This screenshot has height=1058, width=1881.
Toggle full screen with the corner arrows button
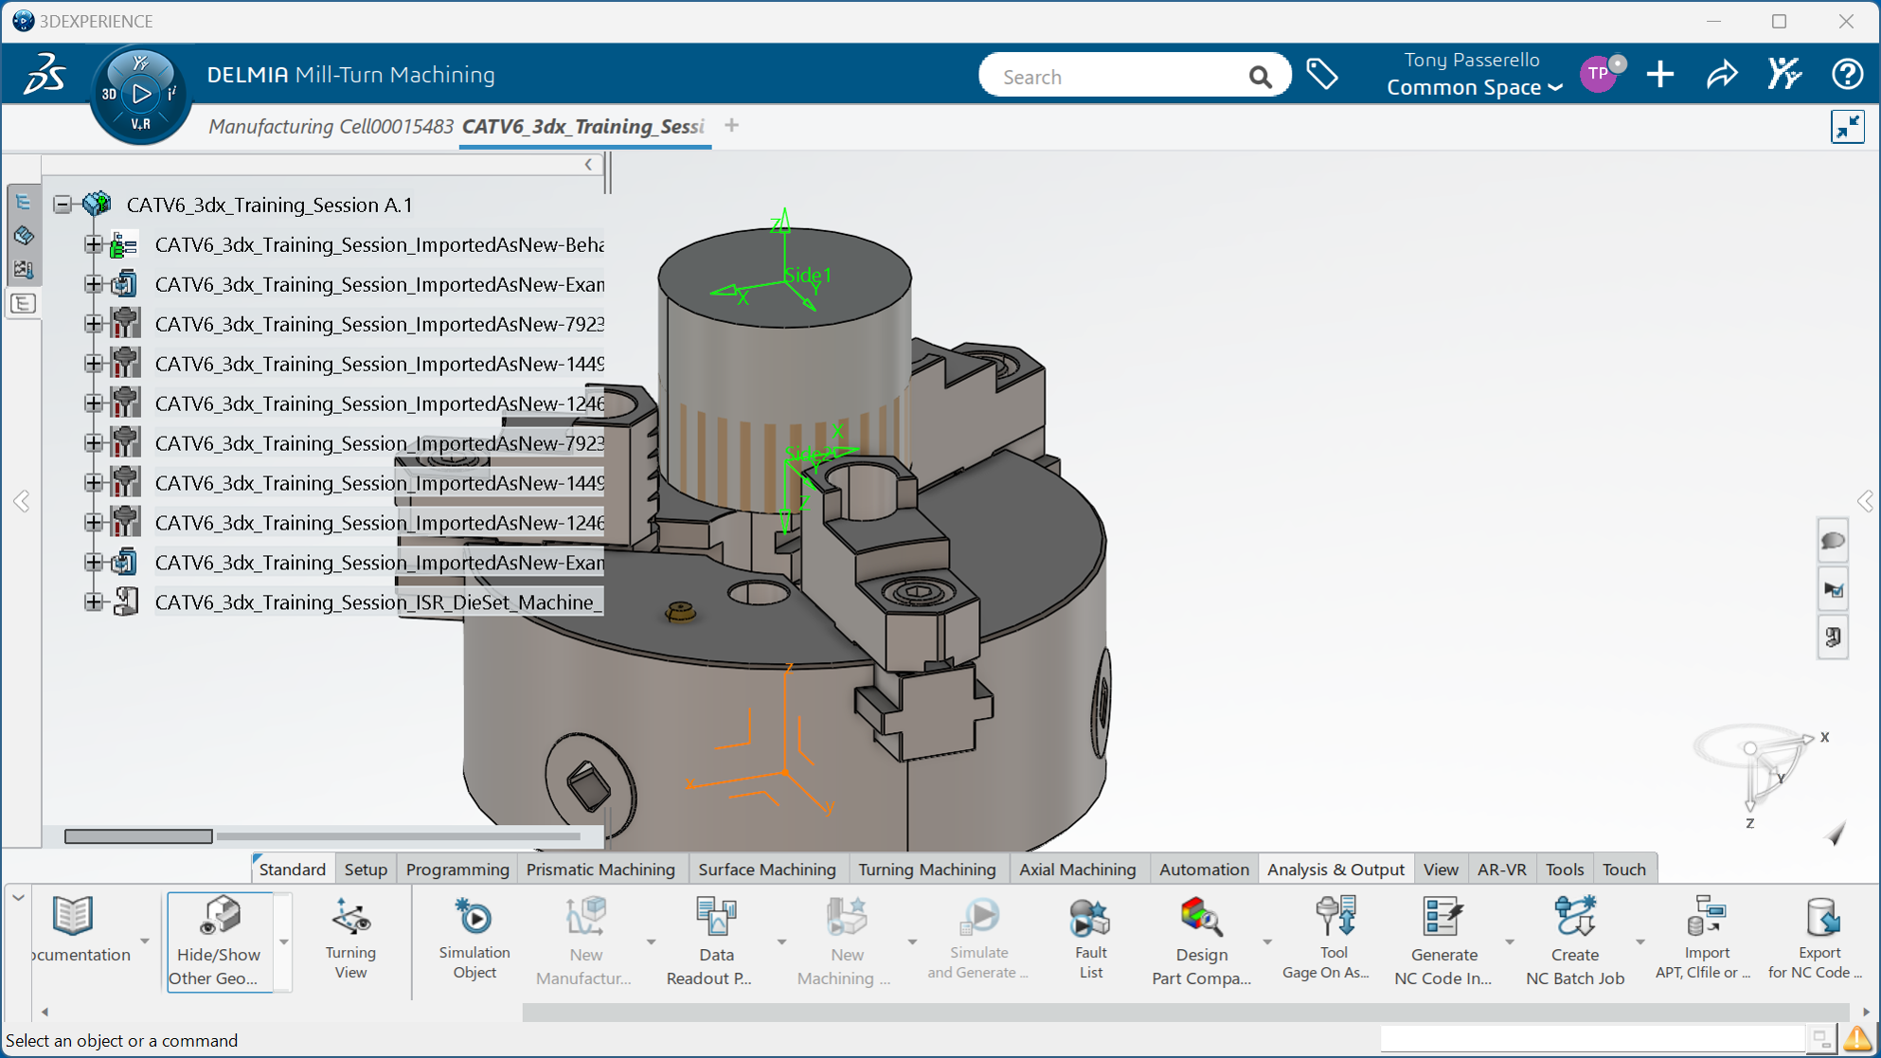(x=1847, y=127)
